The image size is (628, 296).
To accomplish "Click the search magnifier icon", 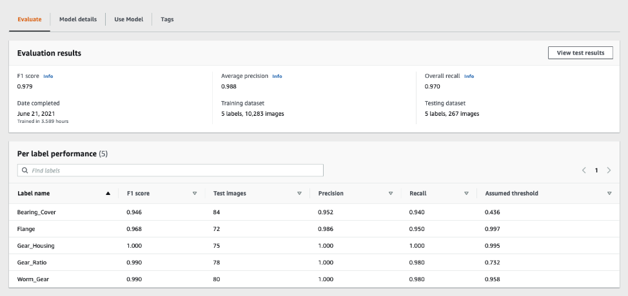I will [25, 171].
